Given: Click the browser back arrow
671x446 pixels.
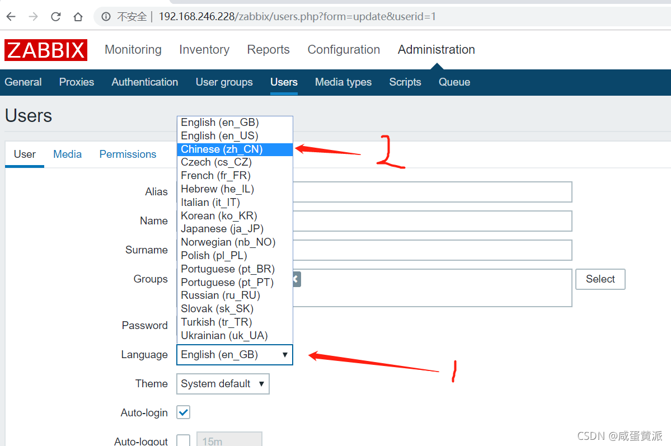Looking at the screenshot, I should 11,17.
